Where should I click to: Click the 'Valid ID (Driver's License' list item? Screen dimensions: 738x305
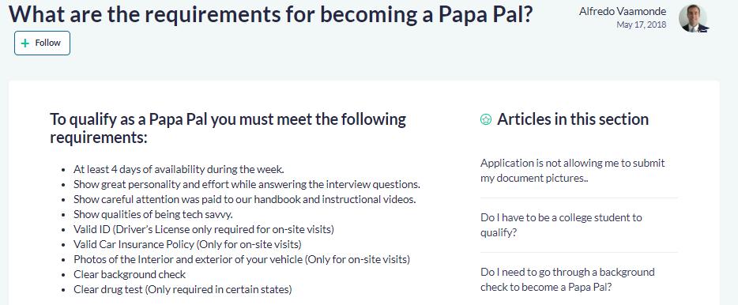coord(204,229)
